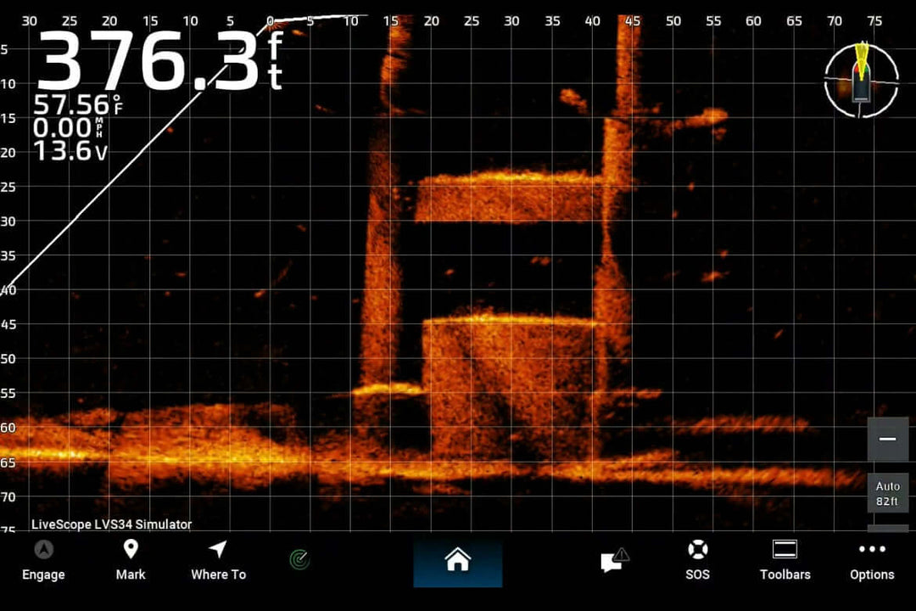Toggle the Toolbars display
The image size is (916, 611).
pyautogui.click(x=785, y=561)
